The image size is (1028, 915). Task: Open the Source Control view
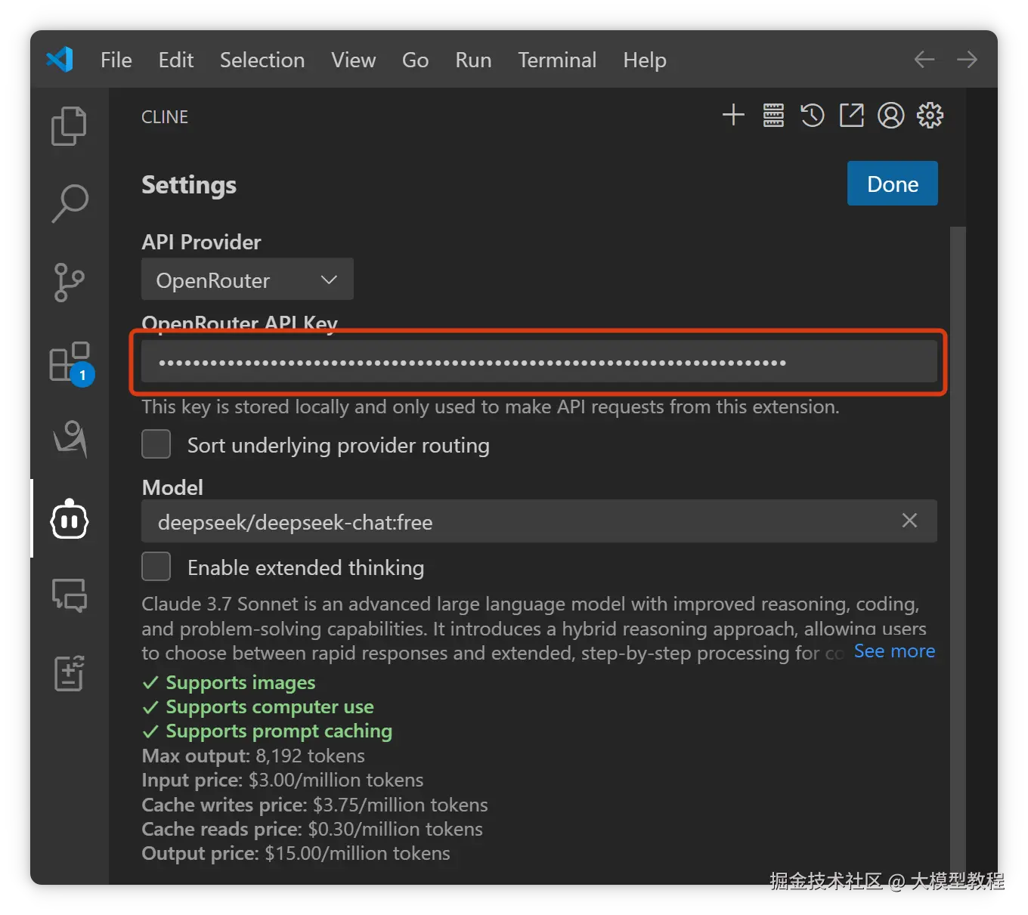[69, 283]
